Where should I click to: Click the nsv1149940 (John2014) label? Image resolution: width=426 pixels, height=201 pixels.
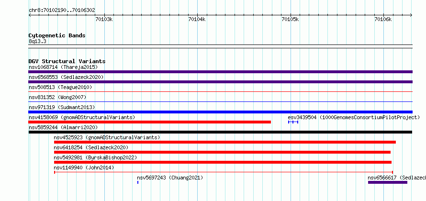coord(84,167)
